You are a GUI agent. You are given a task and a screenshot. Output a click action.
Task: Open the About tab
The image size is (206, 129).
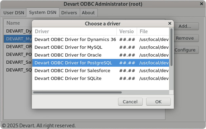[88, 13]
